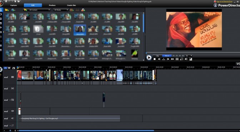This screenshot has height=132, width=240.
Task: Stop preview playback
Action: click(x=155, y=59)
